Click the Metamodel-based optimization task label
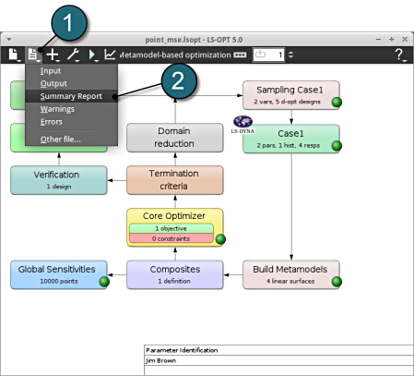 [175, 55]
